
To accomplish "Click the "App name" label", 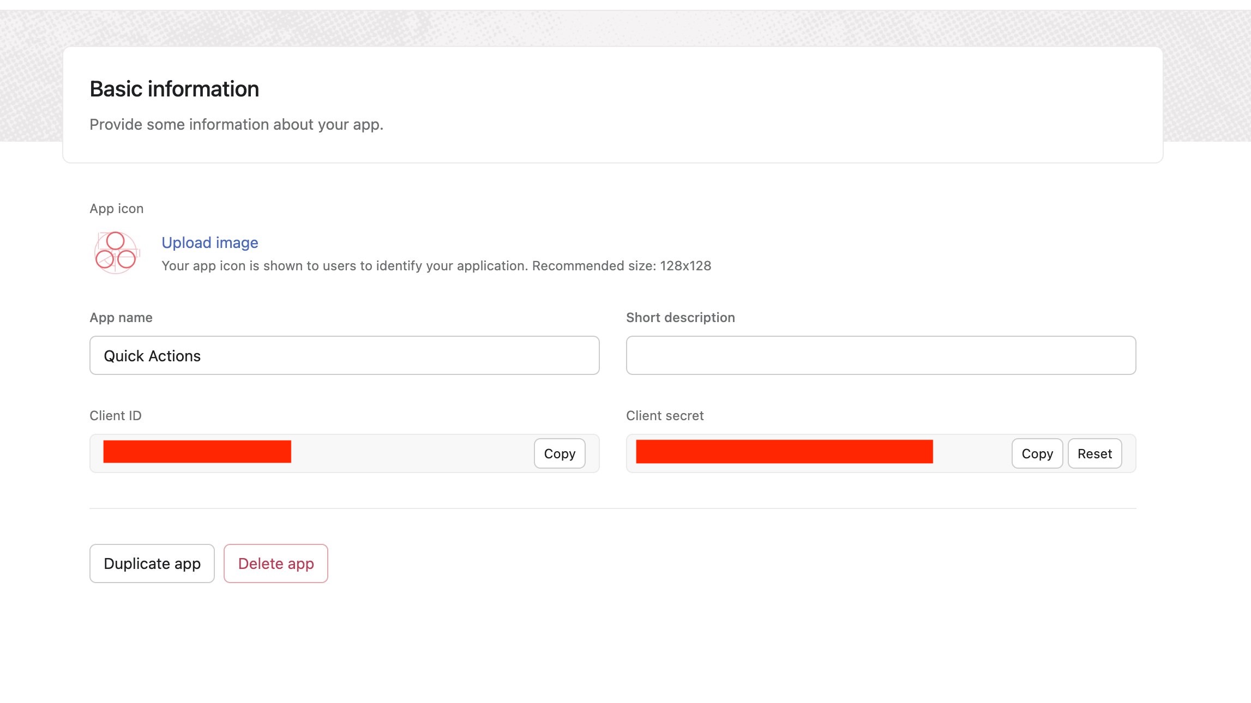I will (x=121, y=317).
